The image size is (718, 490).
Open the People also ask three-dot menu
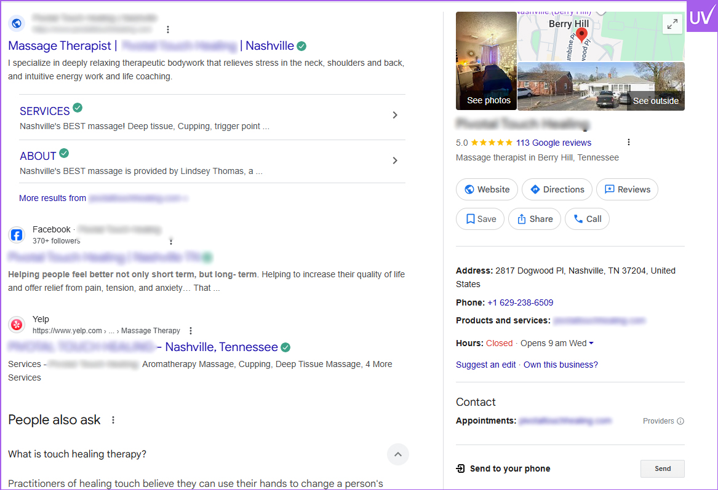pos(113,420)
